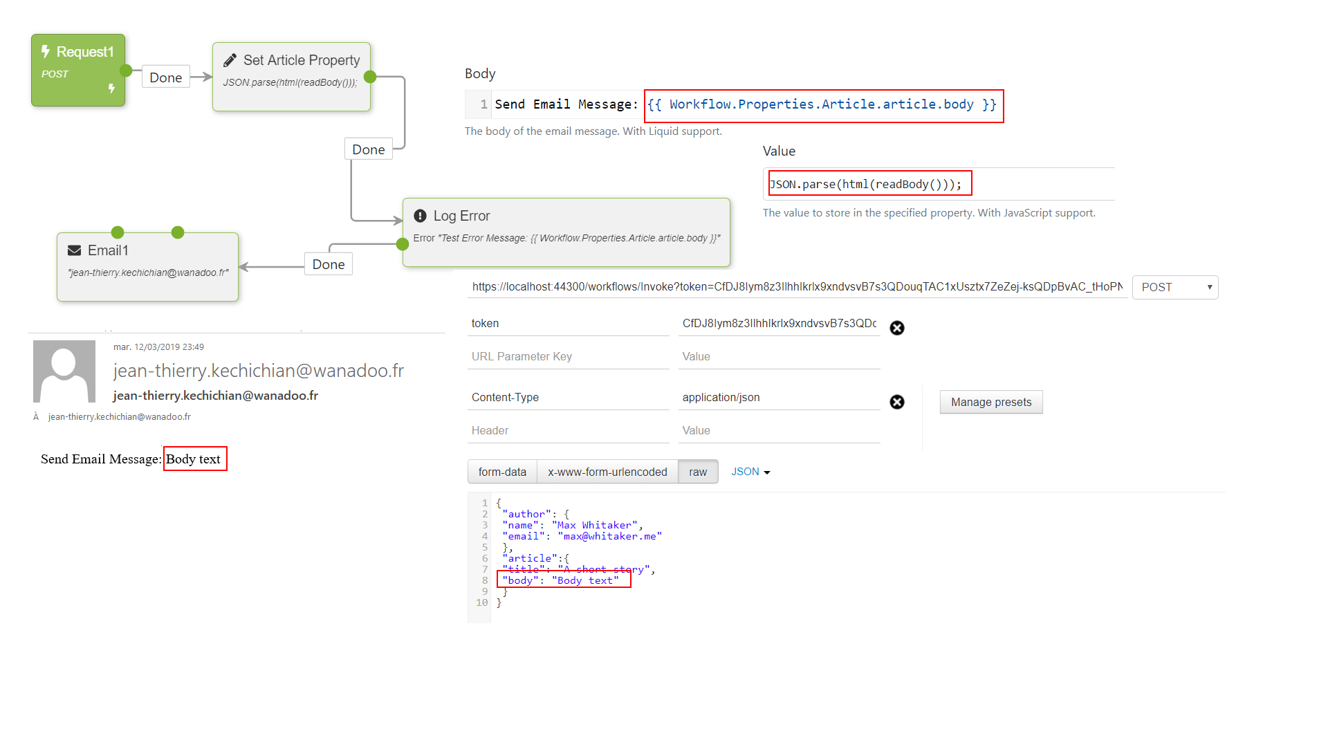
Task: Click the pencil icon on Set Article Property
Action: pyautogui.click(x=230, y=61)
